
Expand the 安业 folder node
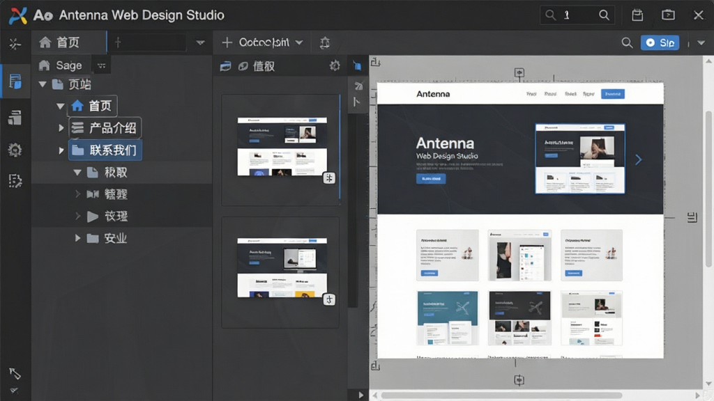pos(77,238)
